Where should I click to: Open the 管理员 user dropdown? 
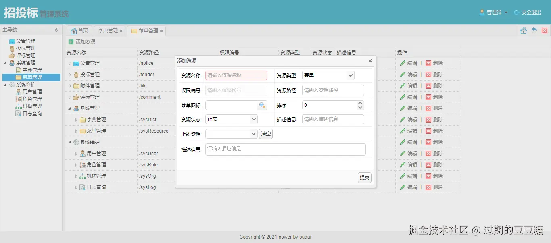coord(494,12)
